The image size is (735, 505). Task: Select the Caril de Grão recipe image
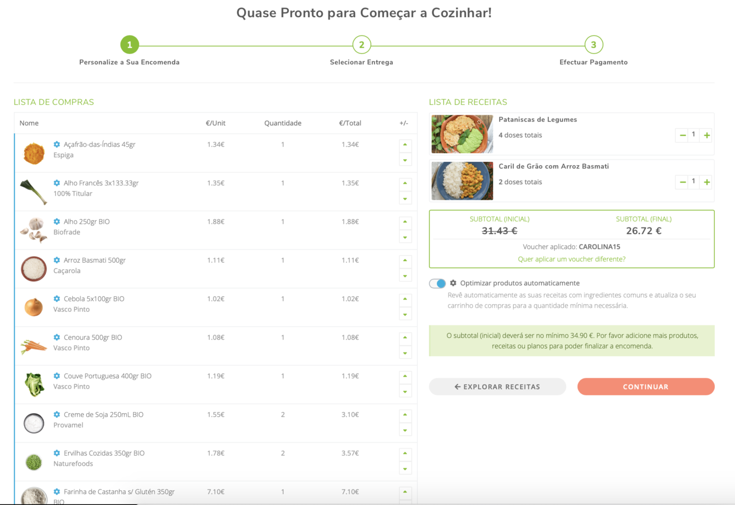pyautogui.click(x=462, y=181)
